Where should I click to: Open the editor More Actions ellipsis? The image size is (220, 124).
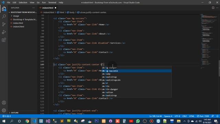point(217,8)
